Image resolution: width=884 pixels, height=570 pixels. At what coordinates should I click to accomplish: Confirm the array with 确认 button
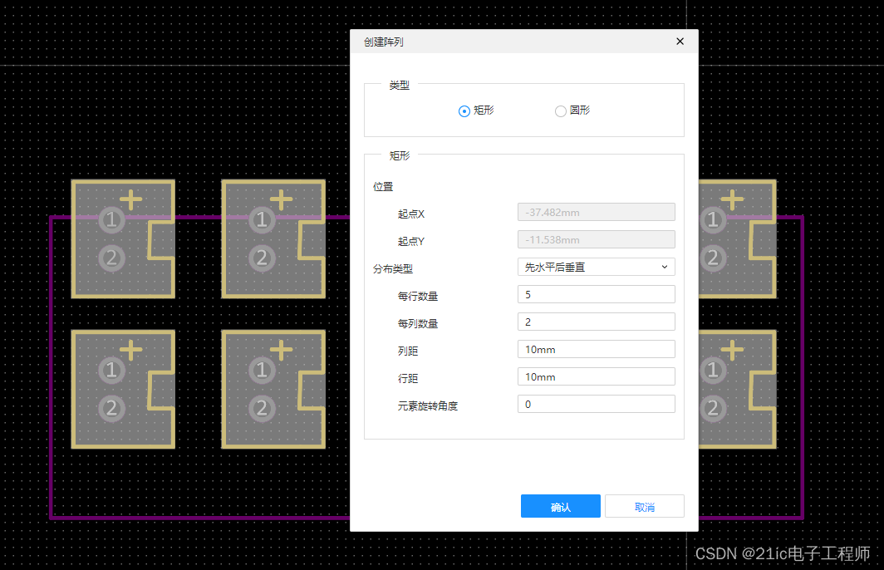coord(560,507)
